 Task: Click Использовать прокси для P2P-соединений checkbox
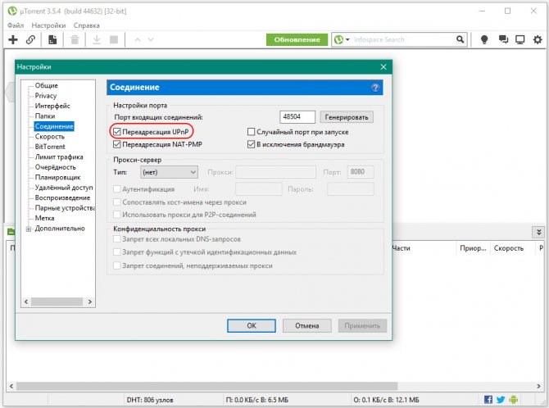(x=117, y=215)
